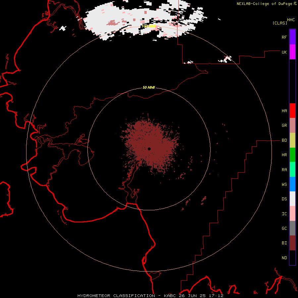Viewport: 298px width, 298px height.
Task: Click the magenta UK legend color swatch
Action: point(292,52)
